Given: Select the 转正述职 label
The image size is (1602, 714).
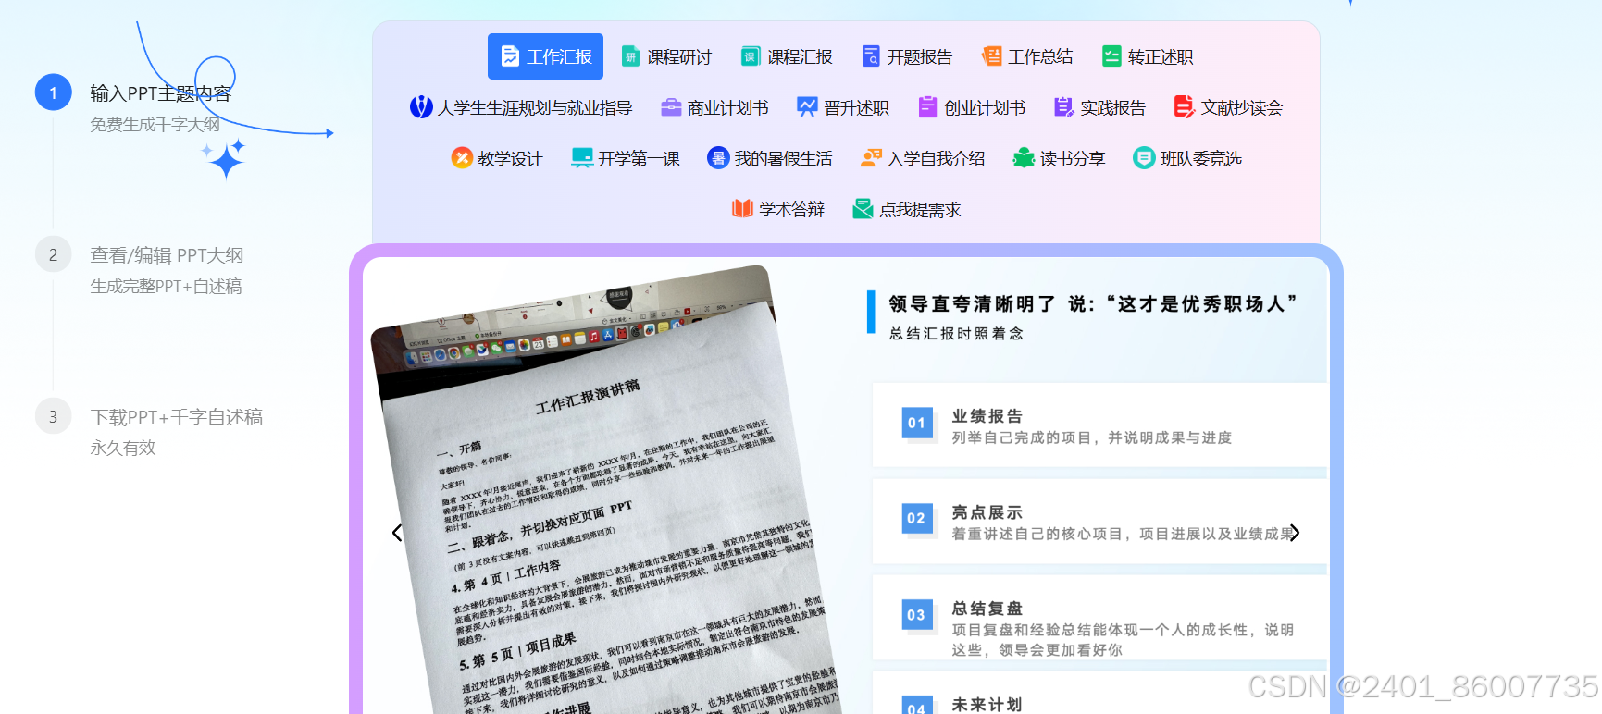Looking at the screenshot, I should [x=1161, y=57].
